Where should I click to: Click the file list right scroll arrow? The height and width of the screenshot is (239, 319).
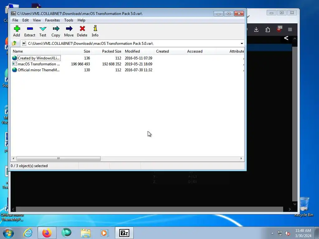[241, 158]
